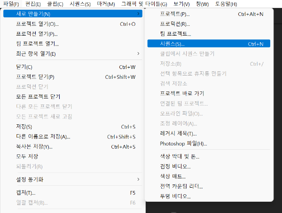Viewport: 282px width, 213px height.
Task: Open the 시퀀스(S) menu bar item
Action: (80, 4)
